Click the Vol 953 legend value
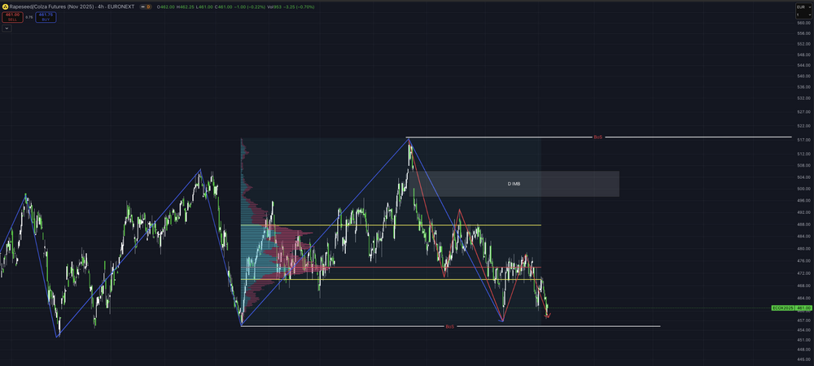Viewport: 814px width, 366px height. point(276,7)
